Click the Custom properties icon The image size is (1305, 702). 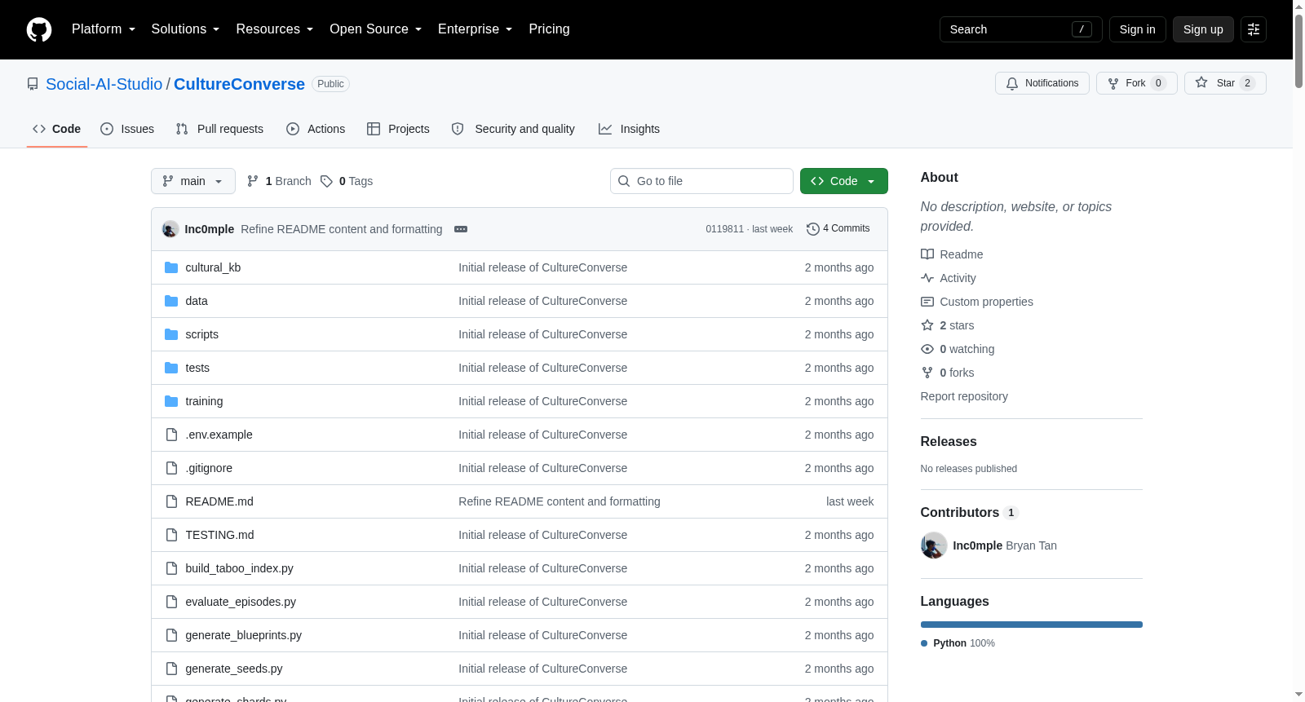927,302
